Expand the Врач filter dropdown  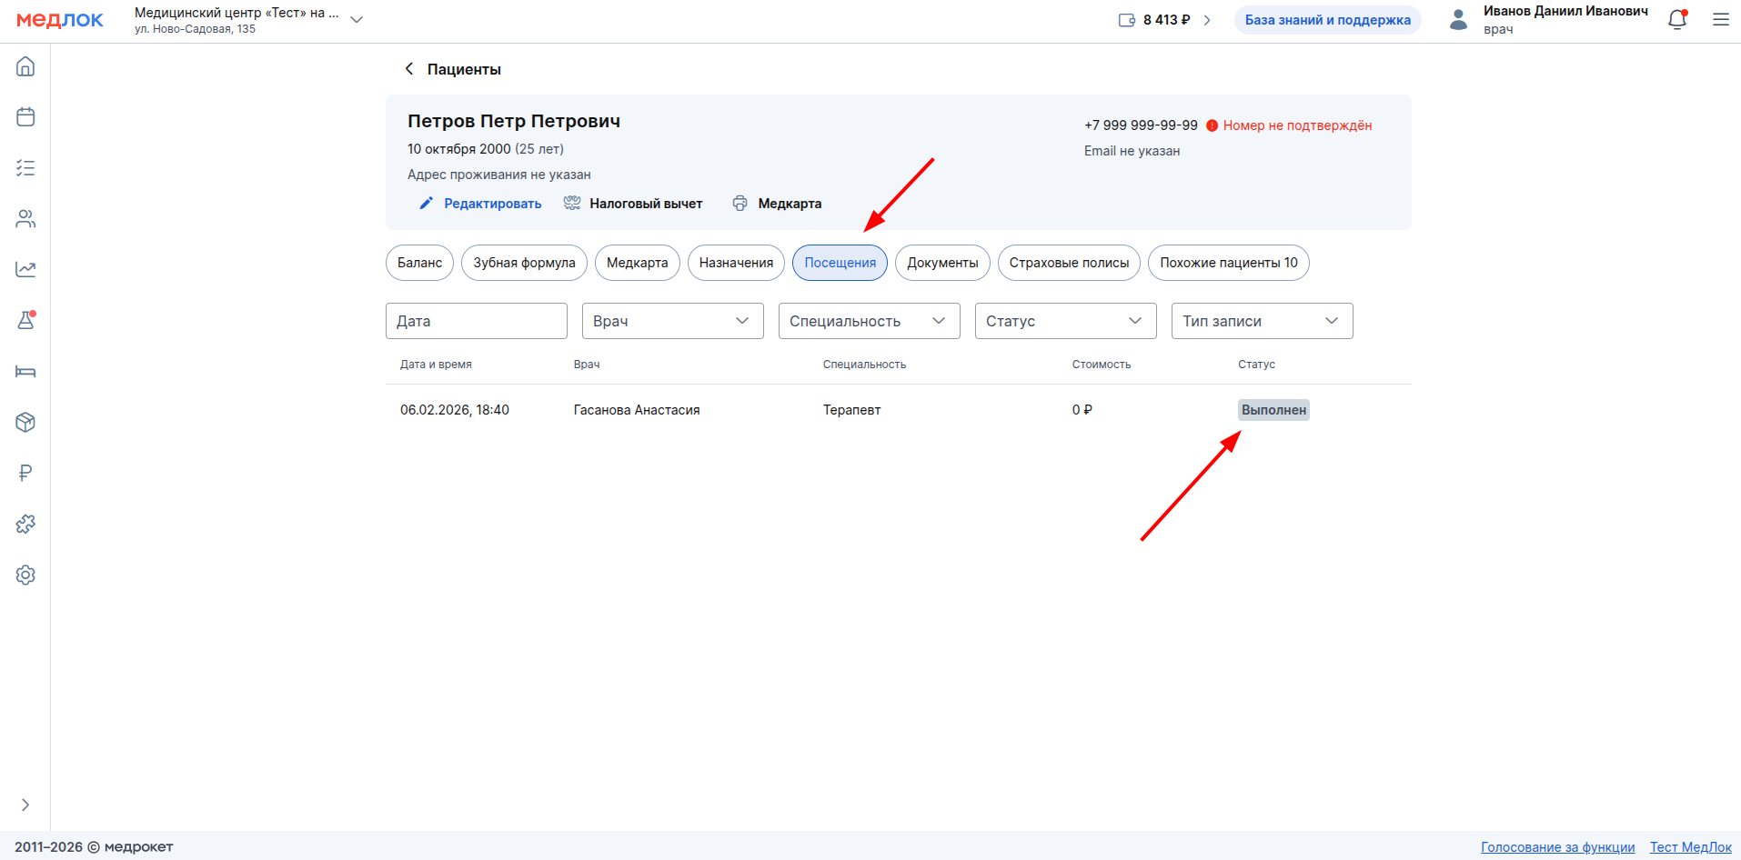click(672, 321)
